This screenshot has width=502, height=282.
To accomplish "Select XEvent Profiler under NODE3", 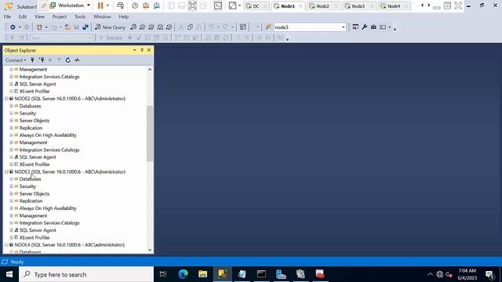I will coord(35,237).
